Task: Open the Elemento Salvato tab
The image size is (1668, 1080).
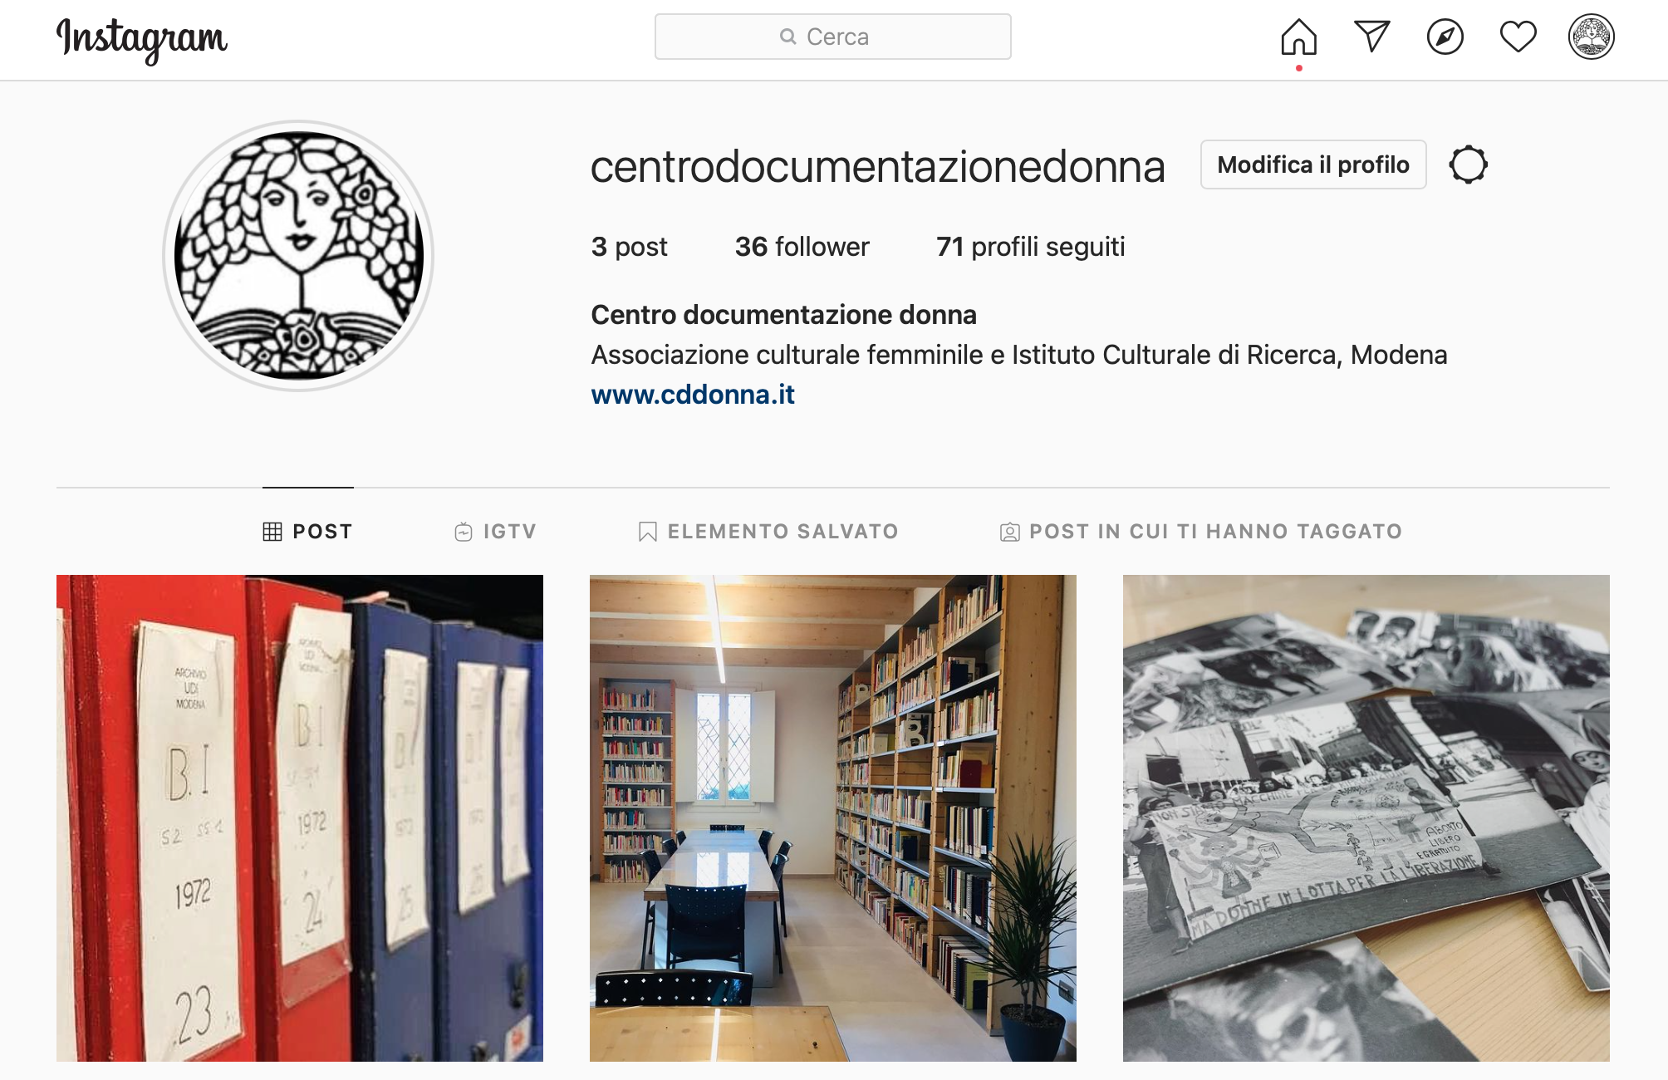Action: pos(768,532)
